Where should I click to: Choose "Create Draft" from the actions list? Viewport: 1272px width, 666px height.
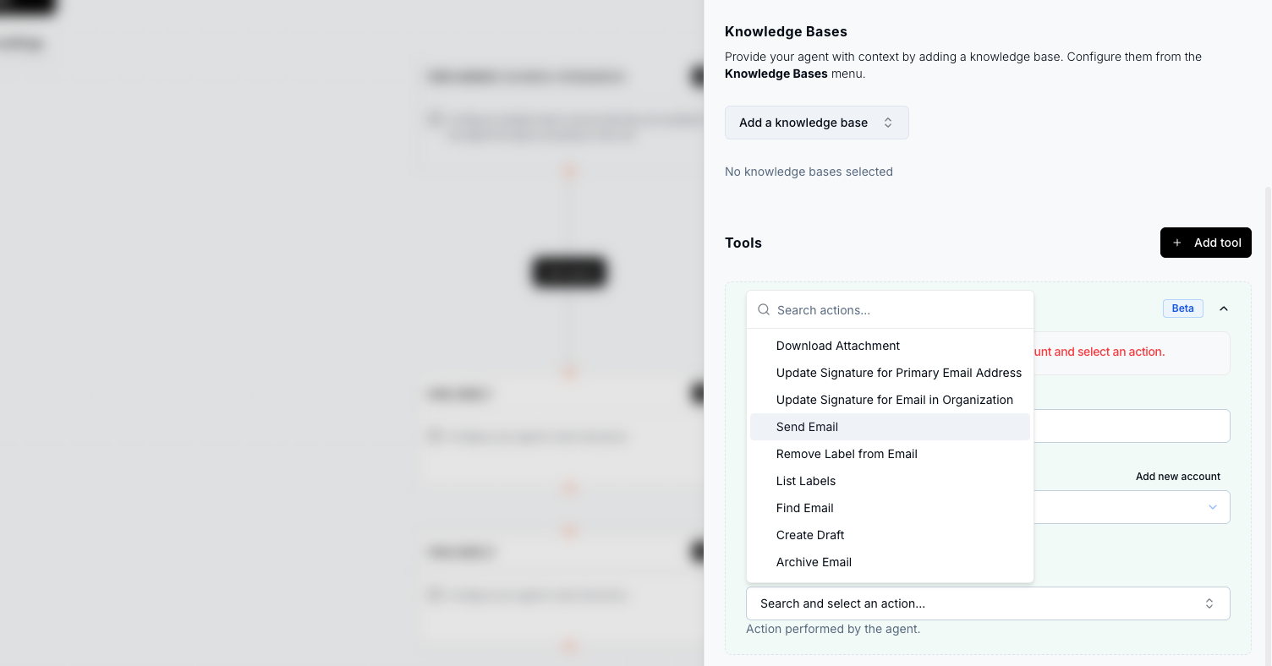(x=809, y=535)
